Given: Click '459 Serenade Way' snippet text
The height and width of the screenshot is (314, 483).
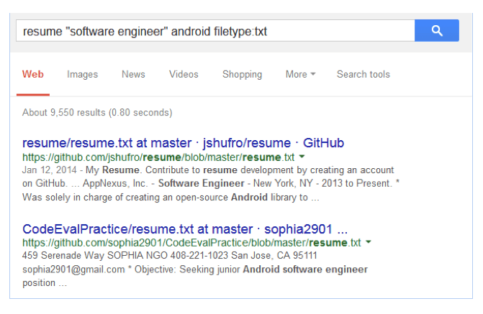Looking at the screenshot, I should 63,256.
